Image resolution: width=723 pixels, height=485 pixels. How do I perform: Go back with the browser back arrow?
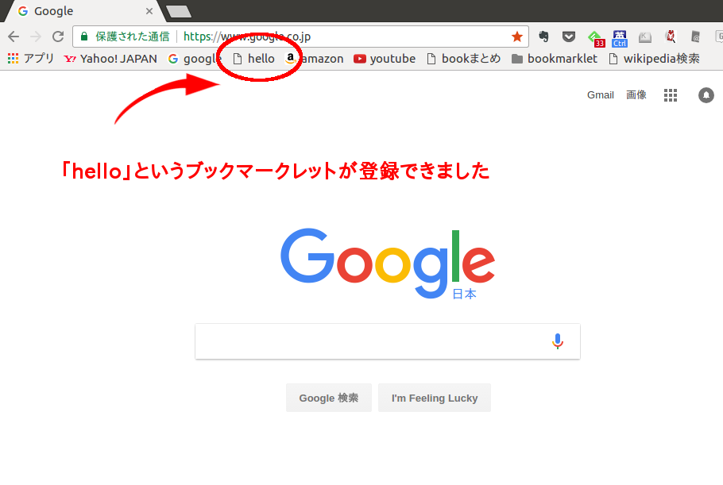pos(14,37)
